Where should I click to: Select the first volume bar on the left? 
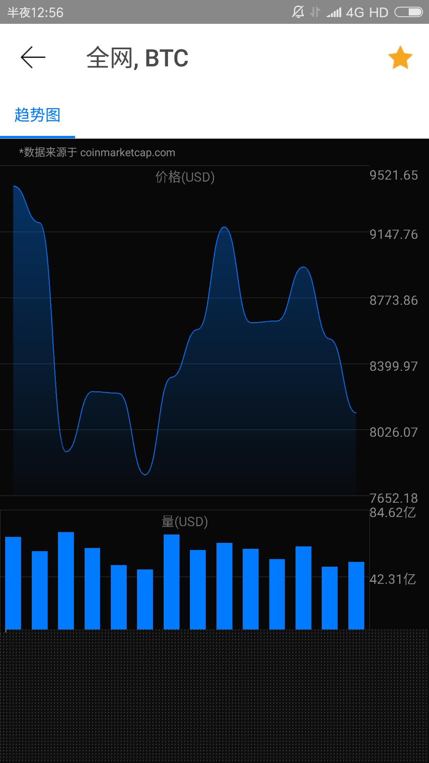[13, 583]
